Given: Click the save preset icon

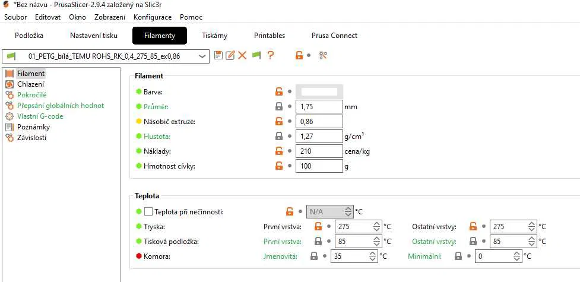Looking at the screenshot, I should tap(218, 55).
